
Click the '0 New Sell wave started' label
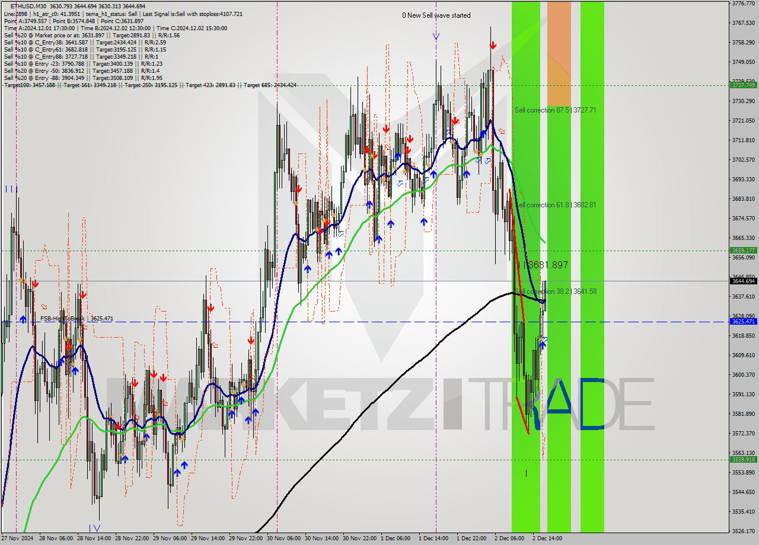click(x=436, y=15)
